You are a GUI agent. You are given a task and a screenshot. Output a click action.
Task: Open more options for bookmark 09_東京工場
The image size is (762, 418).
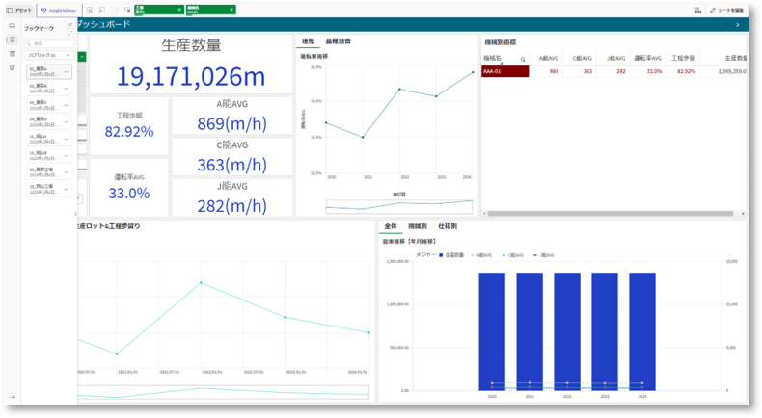[x=67, y=172]
